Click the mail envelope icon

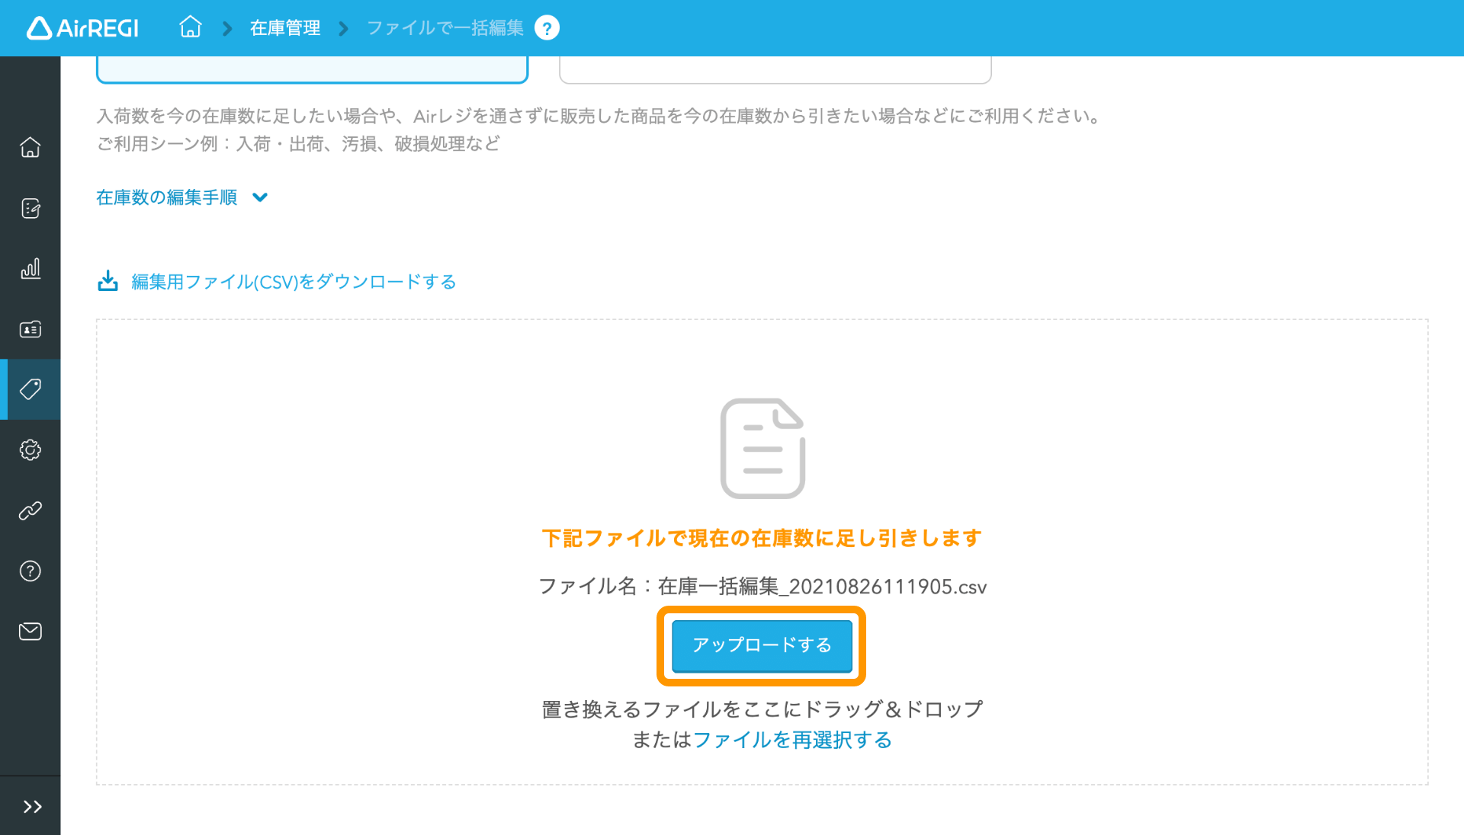(x=29, y=631)
